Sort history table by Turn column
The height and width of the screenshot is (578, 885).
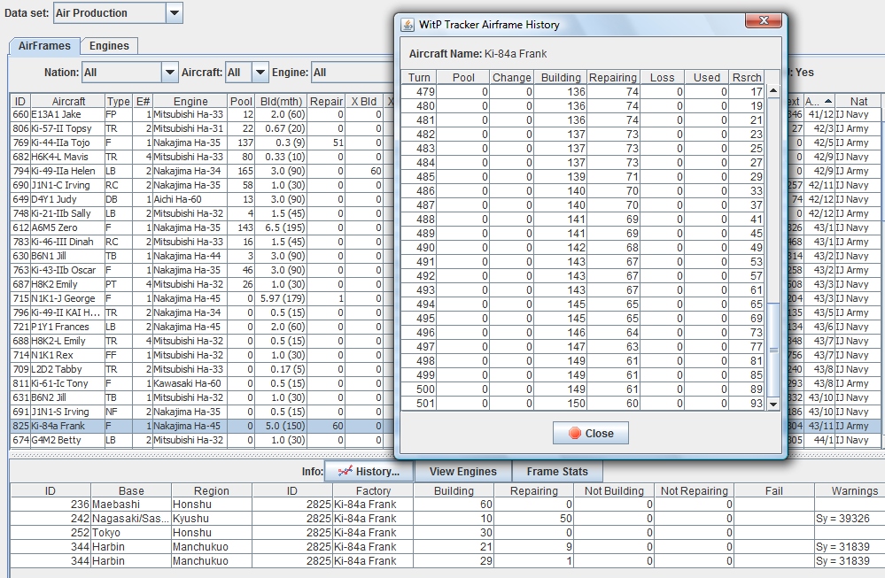(419, 77)
